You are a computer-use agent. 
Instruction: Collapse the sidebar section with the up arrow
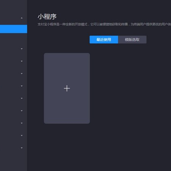[22, 18]
